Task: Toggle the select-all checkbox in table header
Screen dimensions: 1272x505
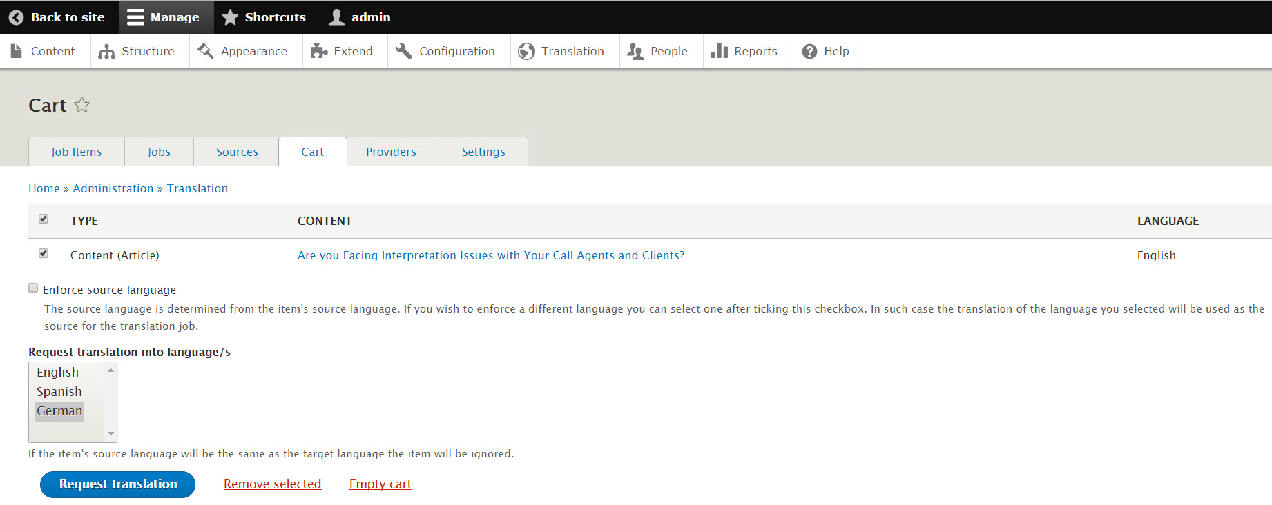Action: pyautogui.click(x=44, y=219)
